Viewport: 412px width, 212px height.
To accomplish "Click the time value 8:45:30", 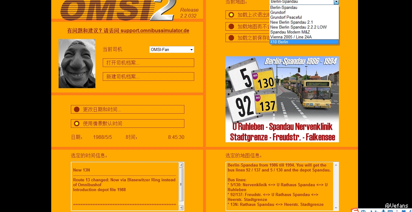I will point(176,137).
